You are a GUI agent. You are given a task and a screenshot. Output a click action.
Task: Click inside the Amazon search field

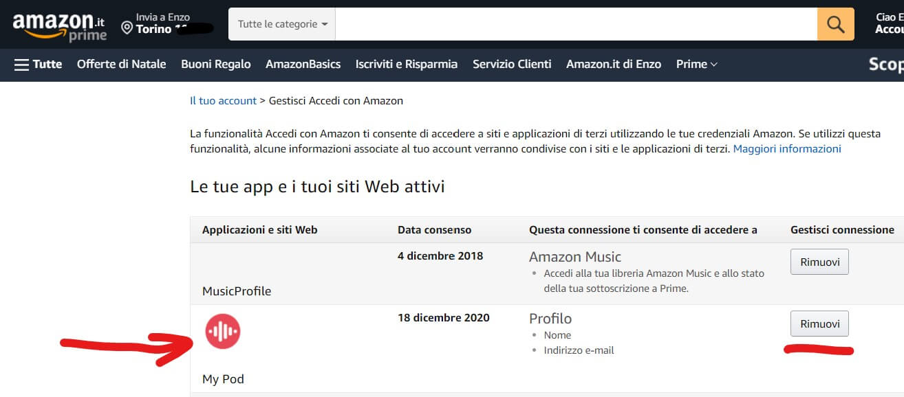tap(576, 24)
